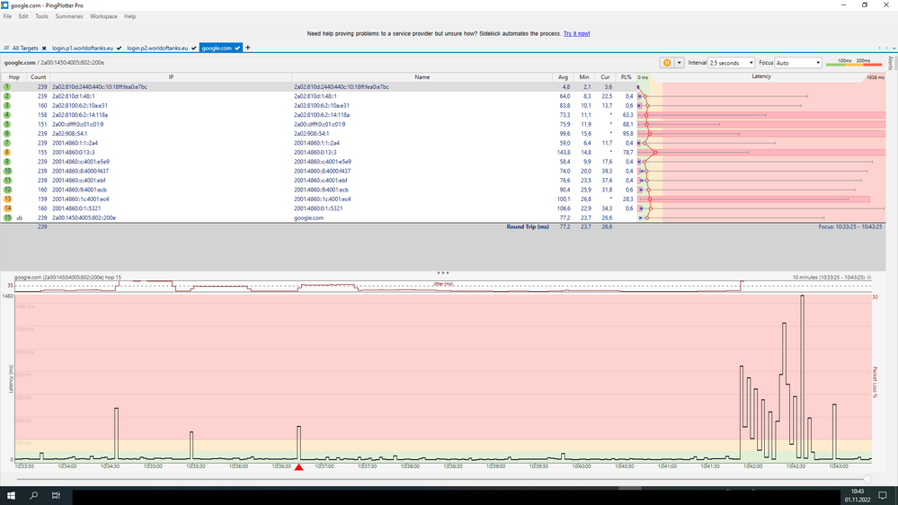Open the Interval 2,5 seconds combo box
The image size is (898, 505).
732,63
